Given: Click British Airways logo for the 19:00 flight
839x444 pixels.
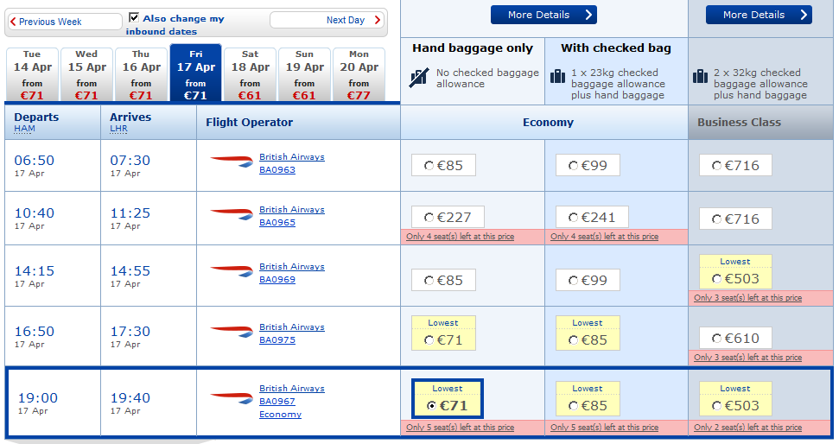Looking at the screenshot, I should (x=231, y=396).
